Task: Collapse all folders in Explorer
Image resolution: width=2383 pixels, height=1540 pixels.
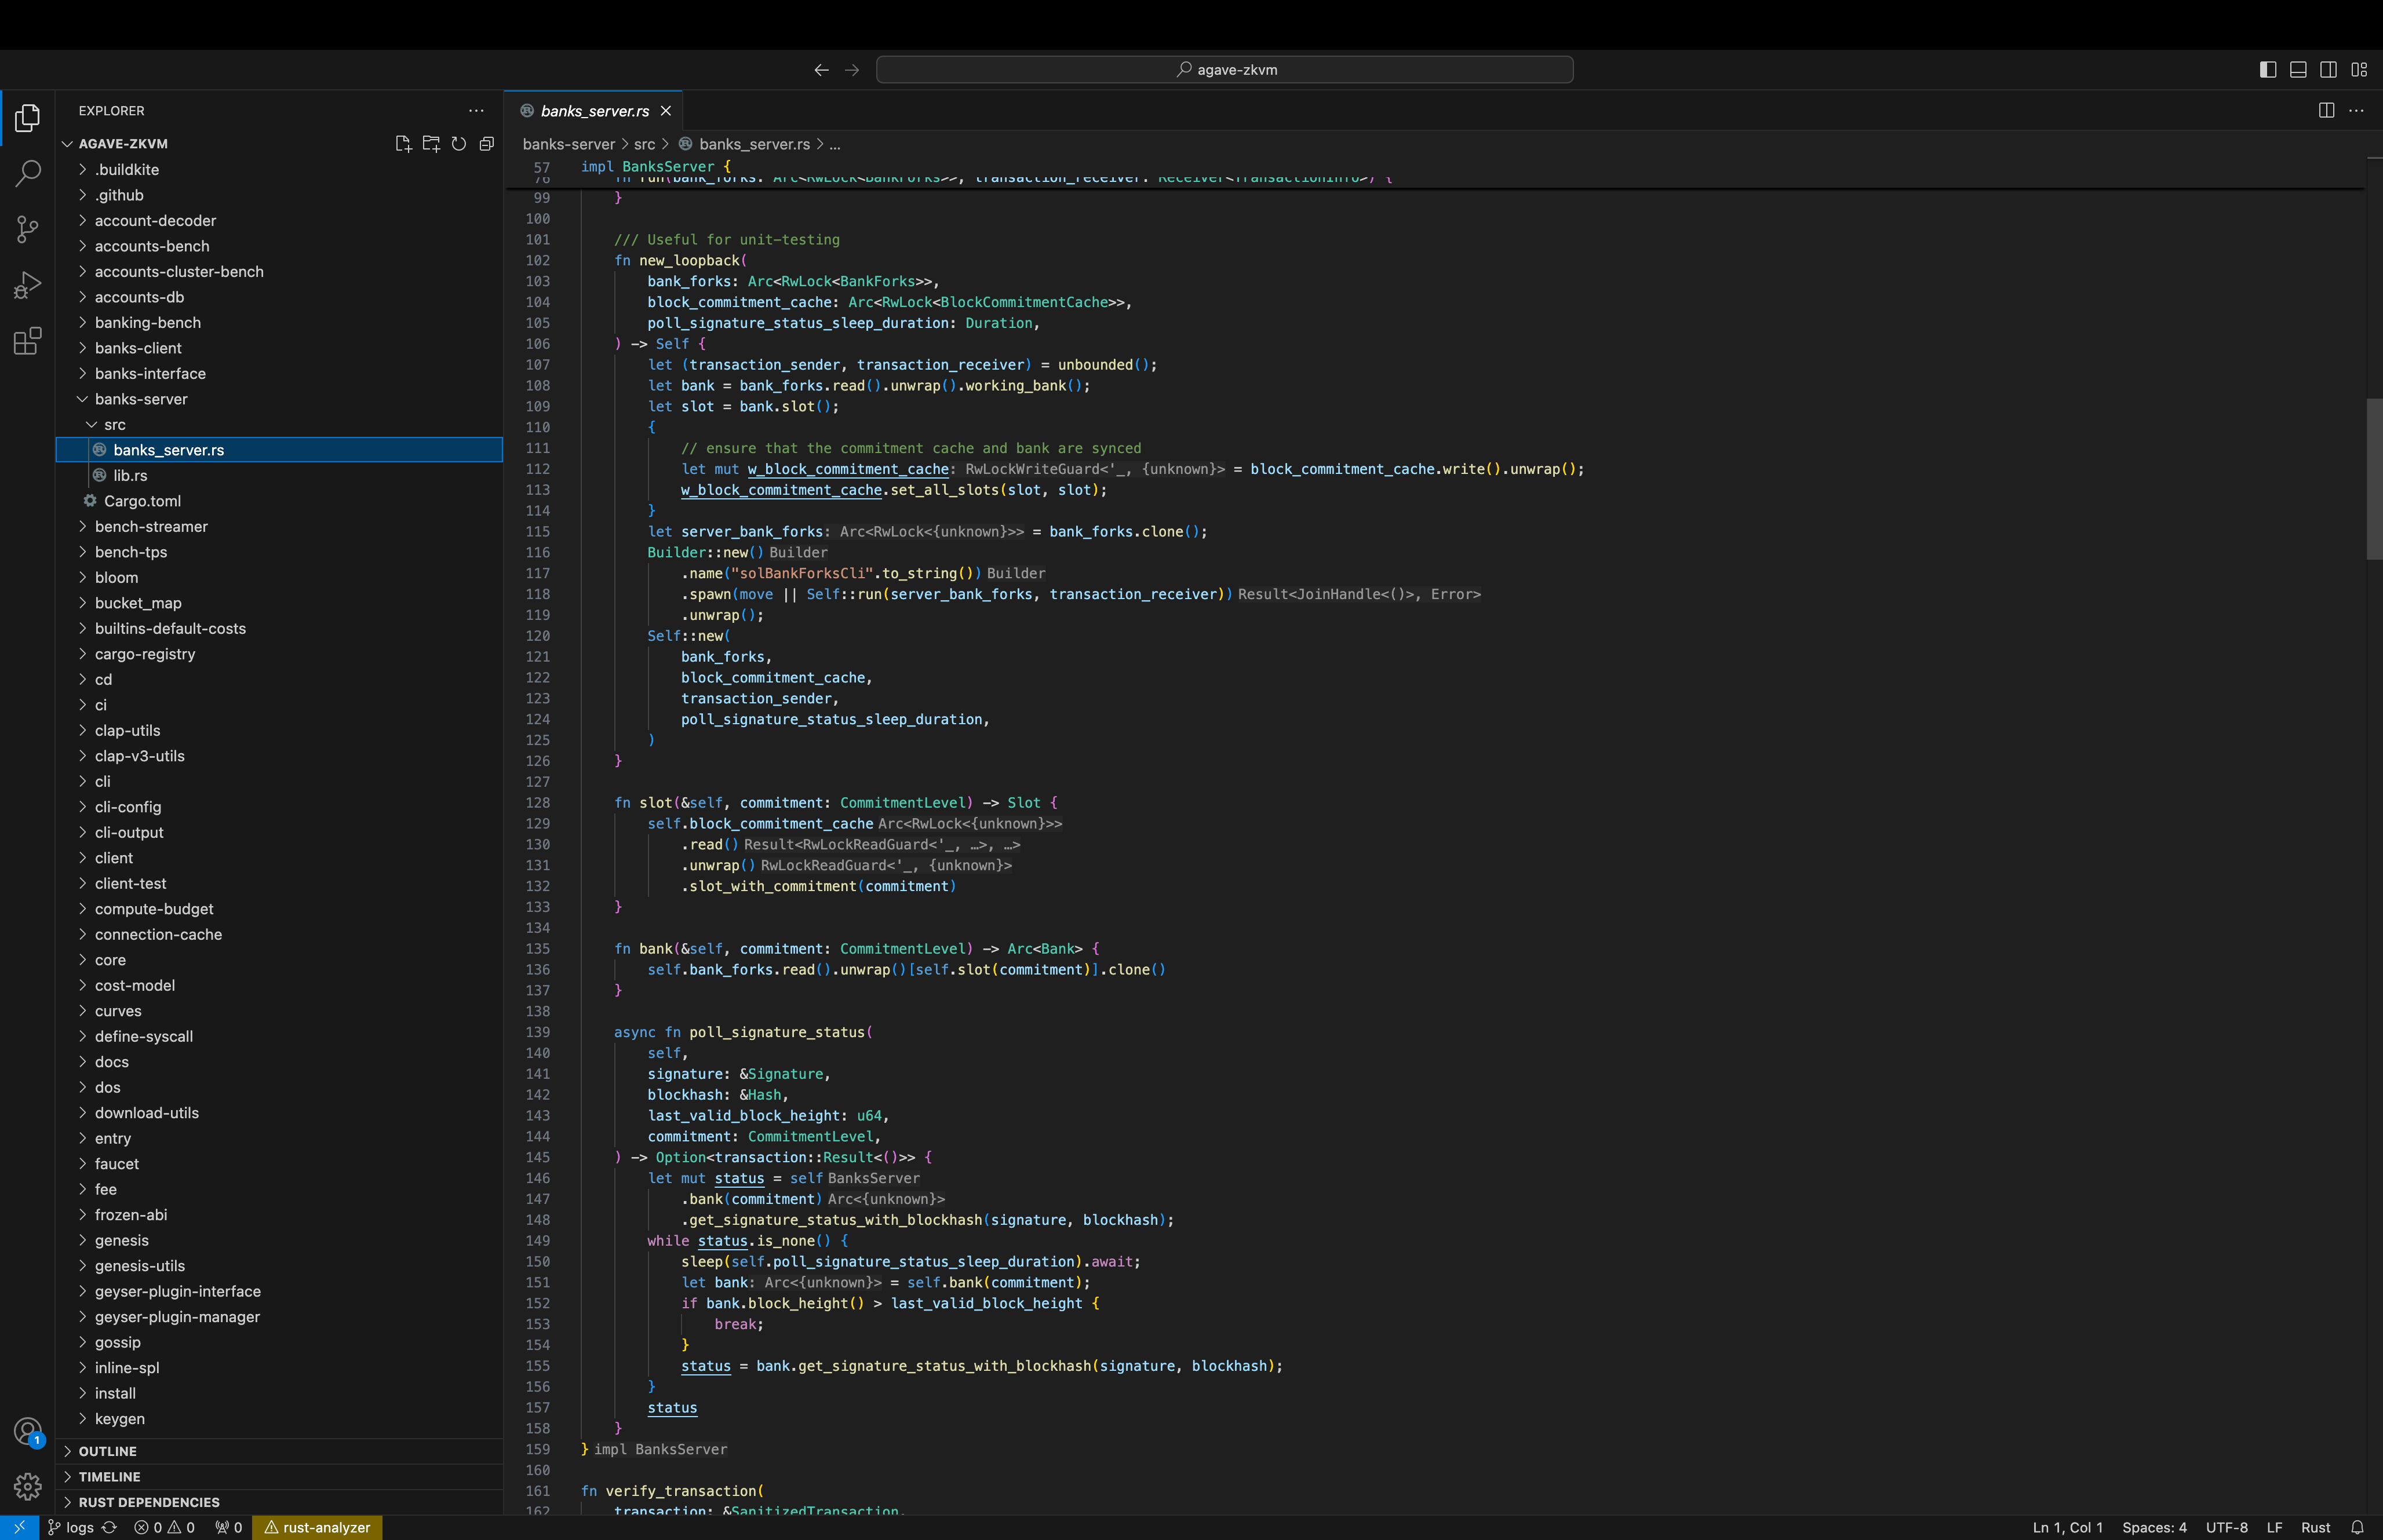Action: click(x=487, y=144)
